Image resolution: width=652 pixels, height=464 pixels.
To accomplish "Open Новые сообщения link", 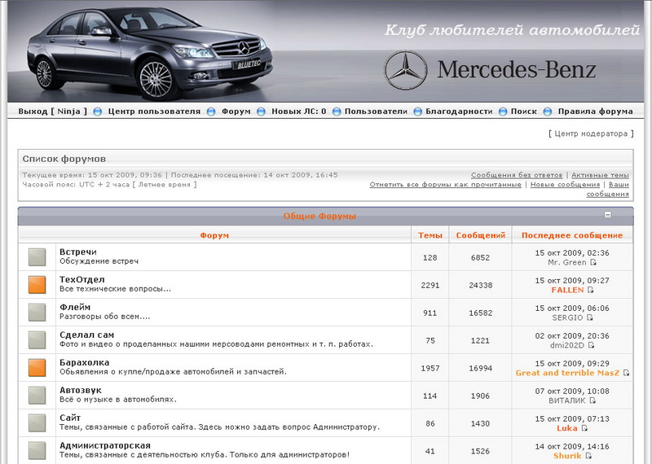I will (x=565, y=185).
